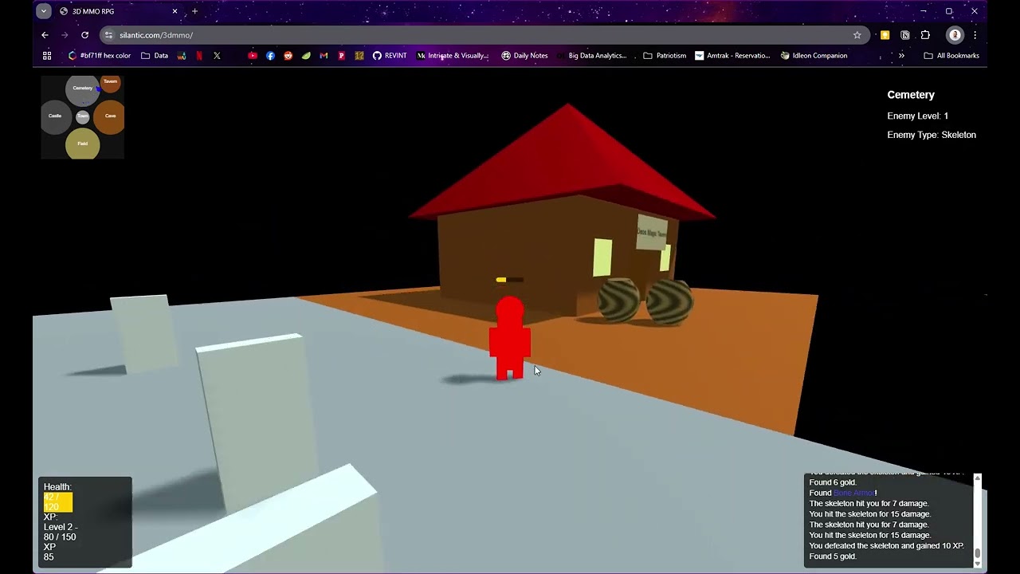Select the Castle zone on the minimap
The height and width of the screenshot is (574, 1020).
(55, 116)
